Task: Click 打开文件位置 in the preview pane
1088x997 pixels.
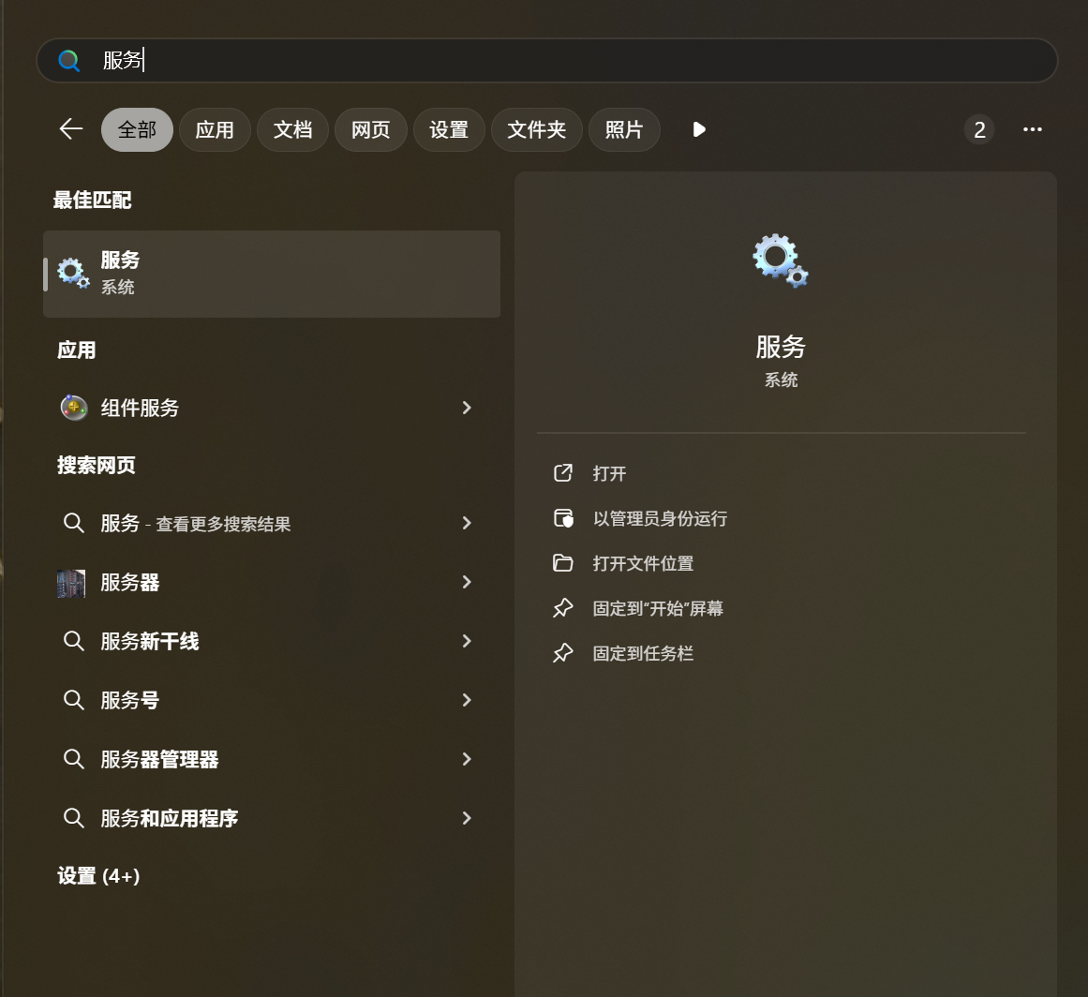Action: [x=643, y=564]
